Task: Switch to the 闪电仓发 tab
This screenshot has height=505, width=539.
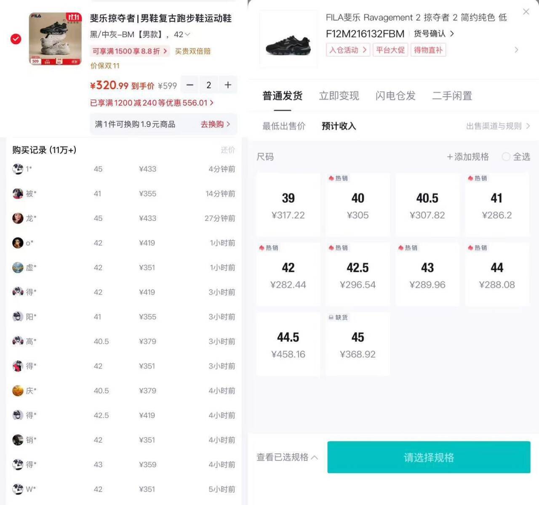Action: pos(395,96)
